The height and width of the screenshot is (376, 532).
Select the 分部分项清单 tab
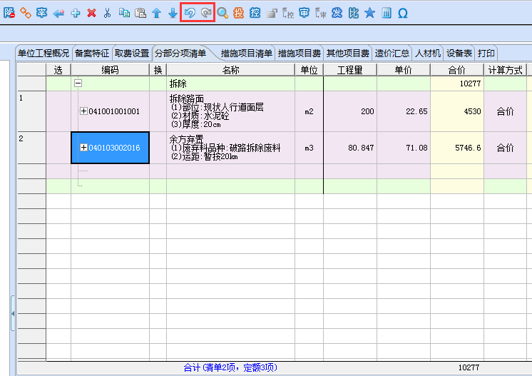point(180,54)
